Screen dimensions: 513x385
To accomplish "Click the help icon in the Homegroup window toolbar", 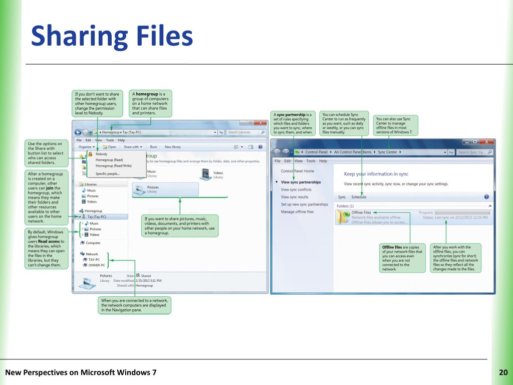I will [261, 147].
